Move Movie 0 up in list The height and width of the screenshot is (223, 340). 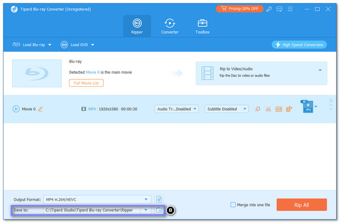[331, 105]
